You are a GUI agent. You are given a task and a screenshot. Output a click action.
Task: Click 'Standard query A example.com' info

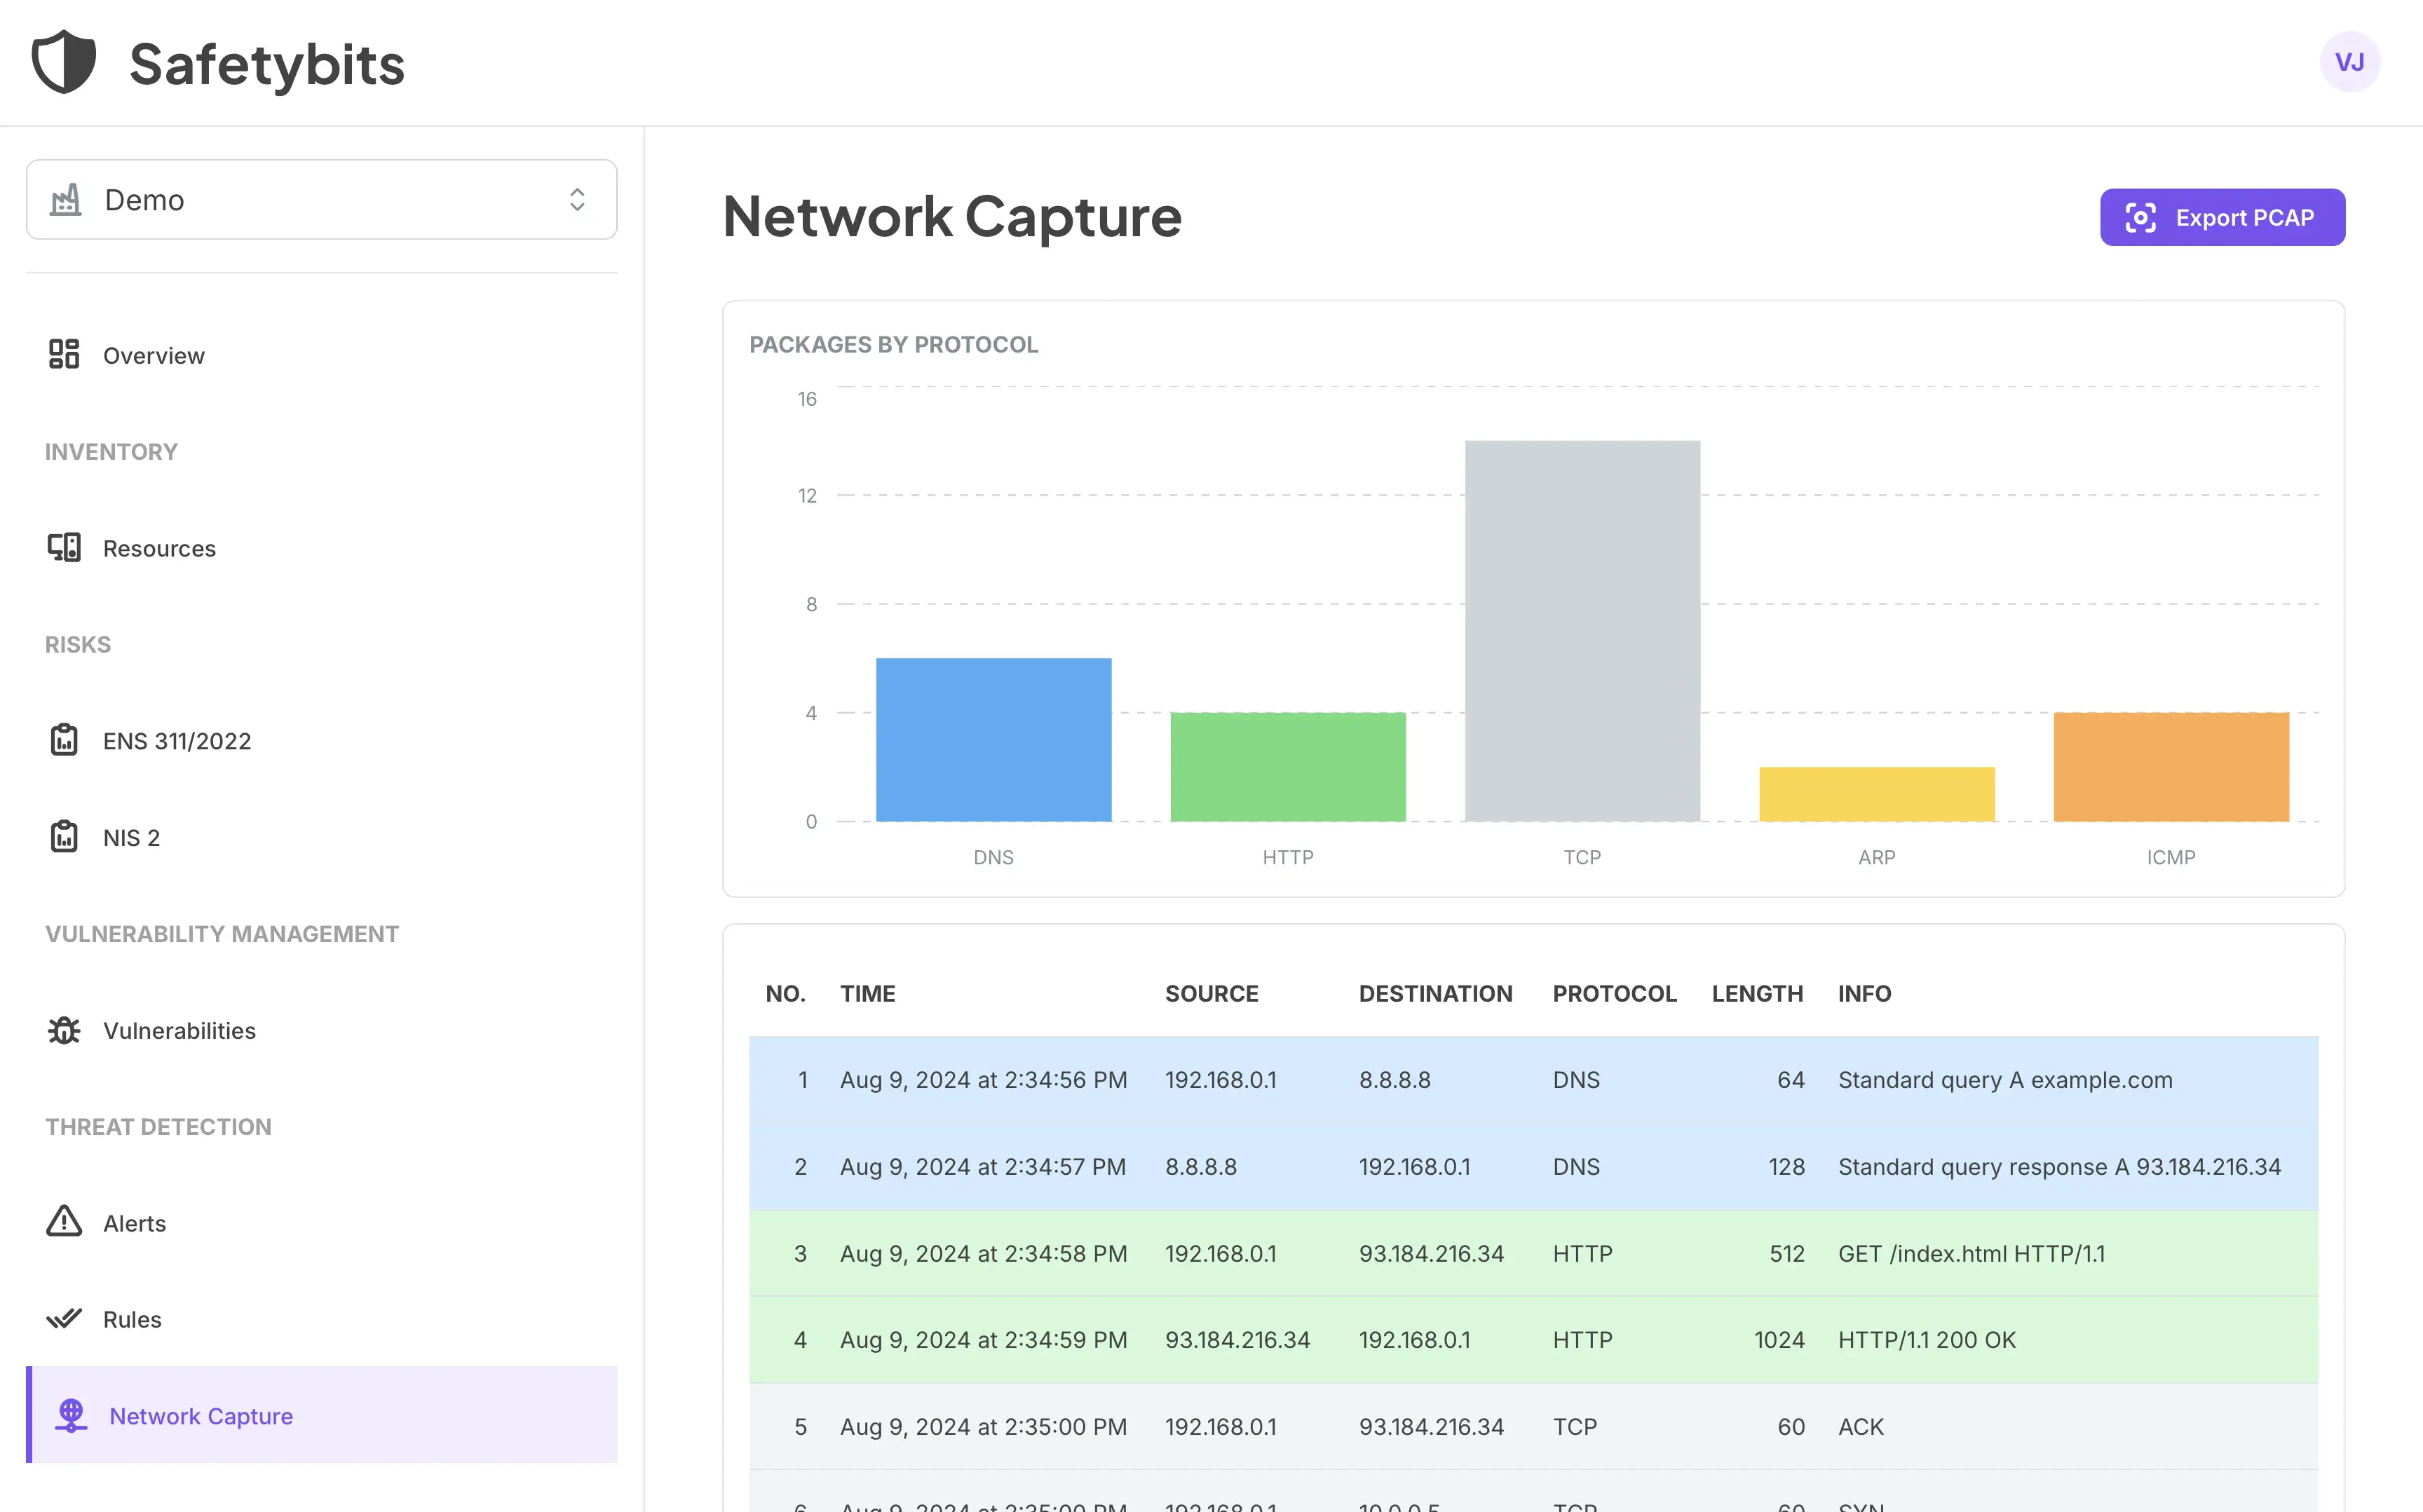[x=2005, y=1081]
